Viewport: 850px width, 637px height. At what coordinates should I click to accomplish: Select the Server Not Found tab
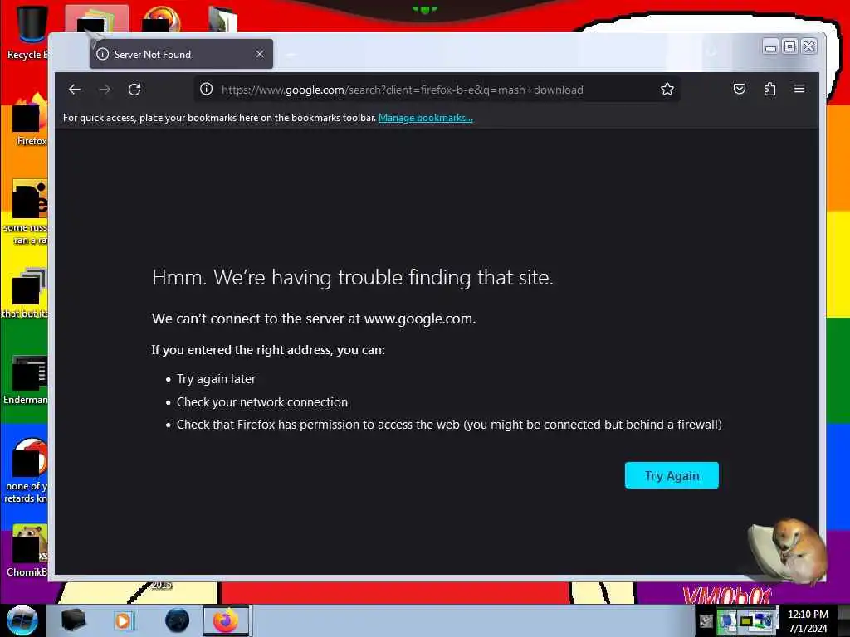pos(181,54)
